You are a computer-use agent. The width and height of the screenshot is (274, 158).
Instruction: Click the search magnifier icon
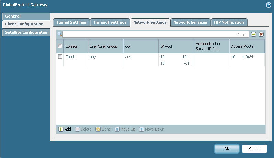click(59, 34)
